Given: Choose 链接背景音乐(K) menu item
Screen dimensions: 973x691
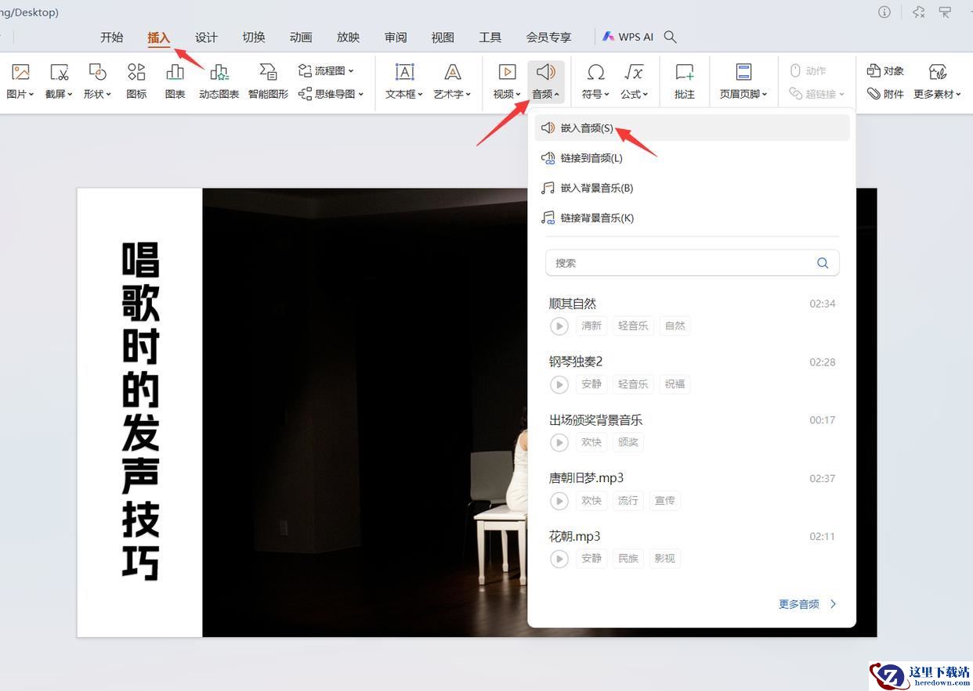Looking at the screenshot, I should tap(692, 218).
